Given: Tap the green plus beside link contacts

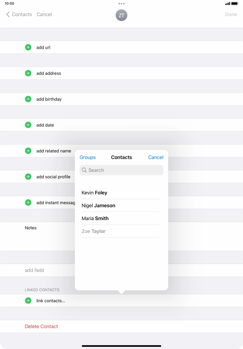Looking at the screenshot, I should point(28,301).
